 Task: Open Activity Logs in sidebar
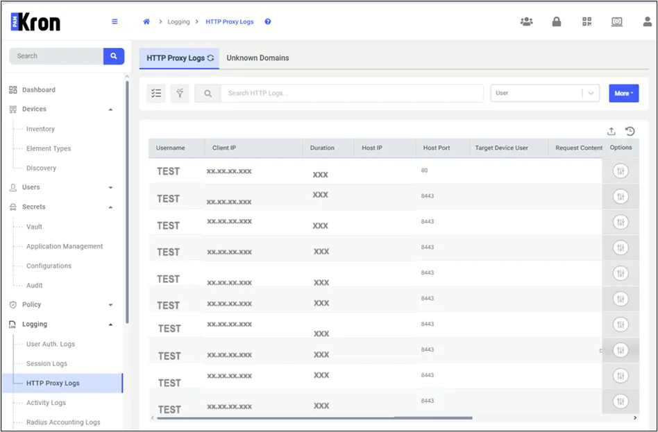pyautogui.click(x=47, y=403)
